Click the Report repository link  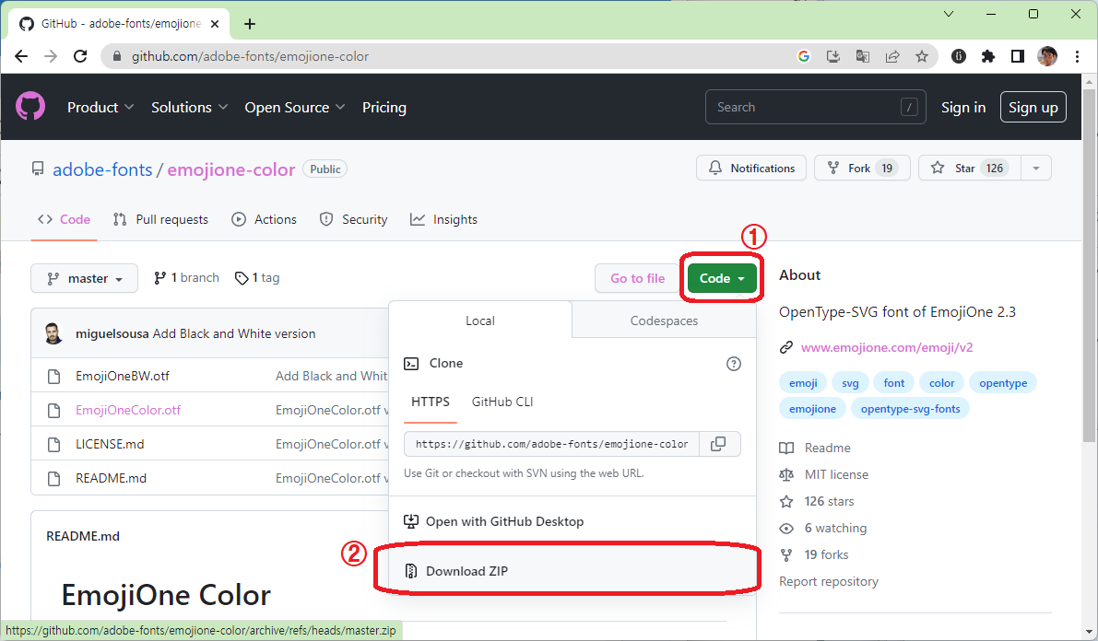(829, 581)
